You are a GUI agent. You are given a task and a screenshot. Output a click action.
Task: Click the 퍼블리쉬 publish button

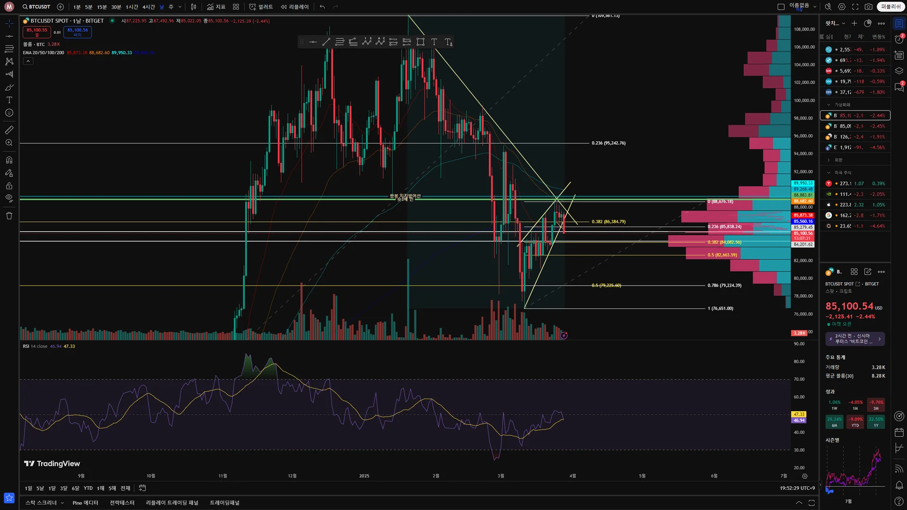click(x=890, y=7)
